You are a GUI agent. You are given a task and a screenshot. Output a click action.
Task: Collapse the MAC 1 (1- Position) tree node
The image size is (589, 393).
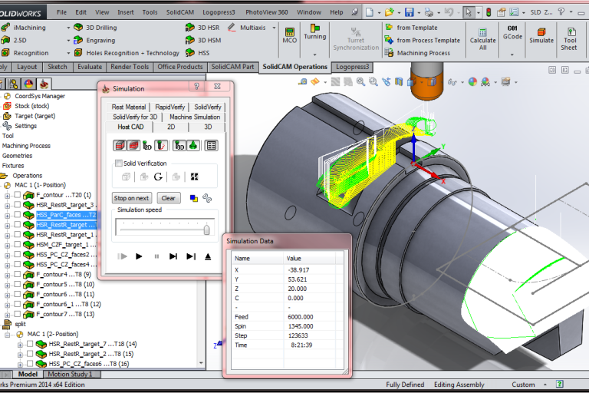click(x=7, y=185)
